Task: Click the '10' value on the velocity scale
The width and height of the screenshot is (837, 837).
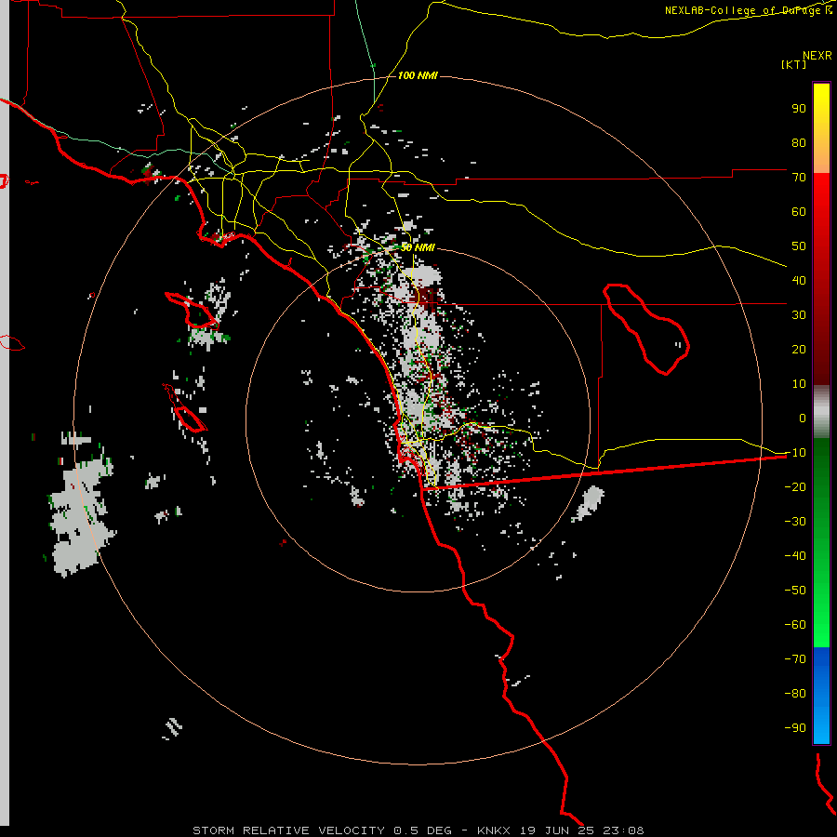Action: coord(799,384)
